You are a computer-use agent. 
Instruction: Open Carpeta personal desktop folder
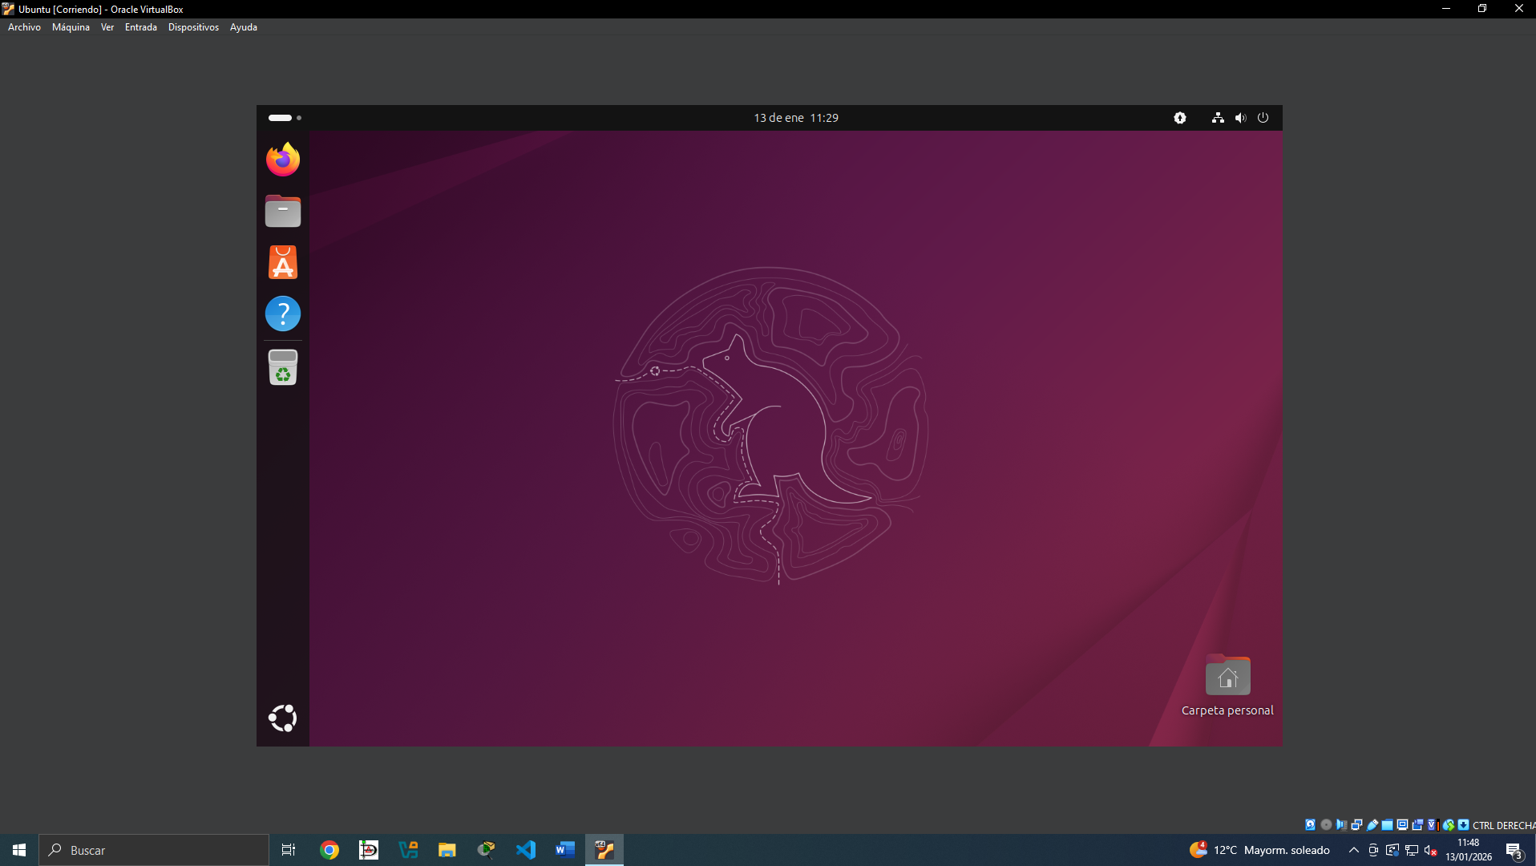(x=1227, y=686)
